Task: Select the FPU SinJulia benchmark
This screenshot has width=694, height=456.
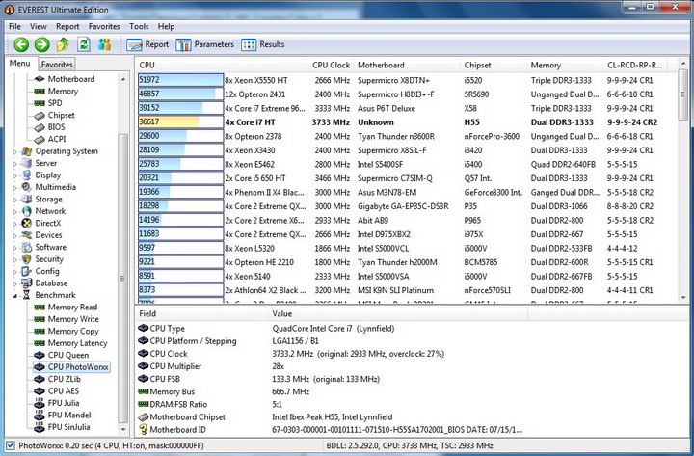Action: tap(62, 426)
